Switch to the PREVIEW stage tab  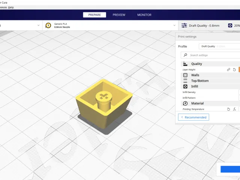[x=119, y=15]
